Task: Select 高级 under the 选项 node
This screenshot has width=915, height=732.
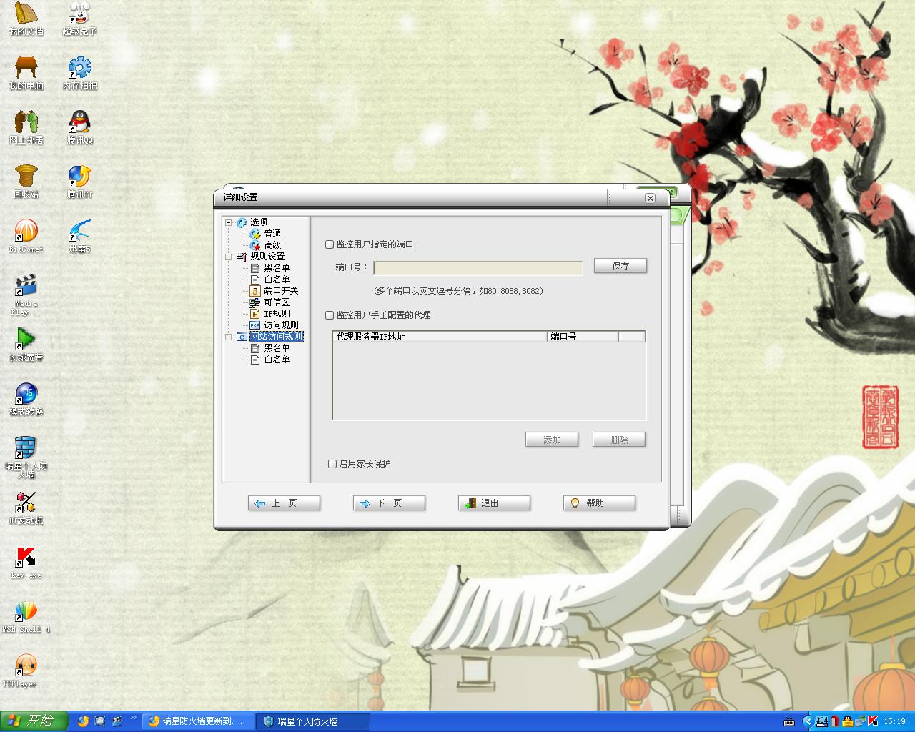Action: coord(272,245)
